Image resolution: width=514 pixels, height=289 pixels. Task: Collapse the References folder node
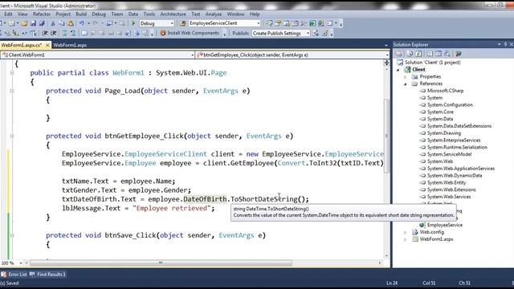pos(405,83)
